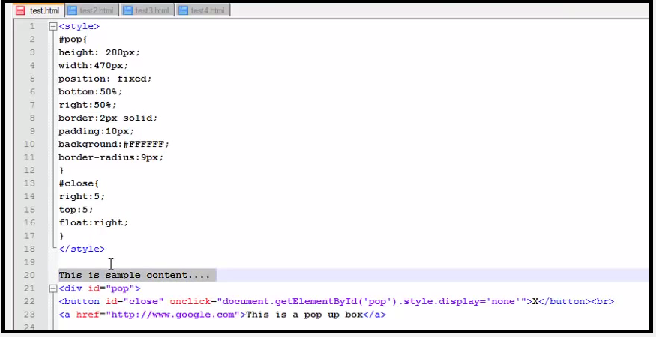Click the 'position: fixed;' line
Viewport: 656px width, 337px height.
click(105, 79)
